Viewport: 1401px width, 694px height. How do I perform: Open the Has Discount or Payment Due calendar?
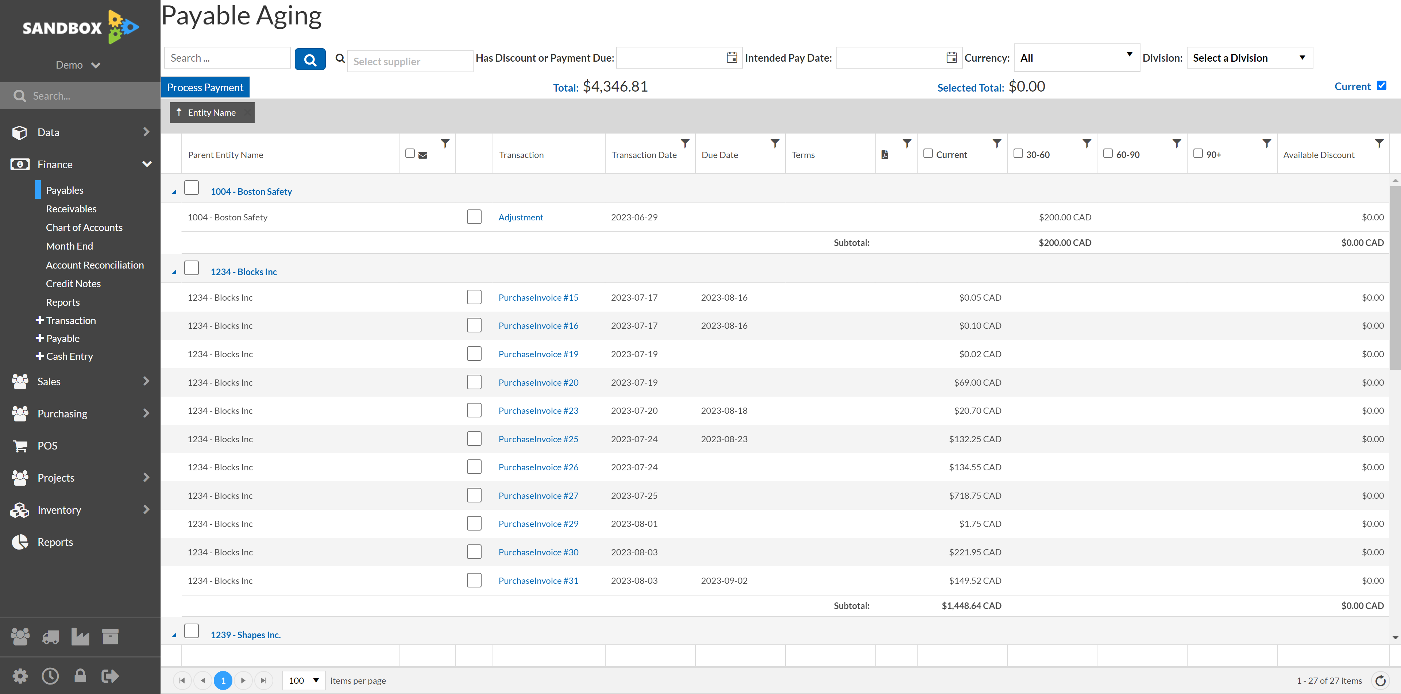coord(732,58)
